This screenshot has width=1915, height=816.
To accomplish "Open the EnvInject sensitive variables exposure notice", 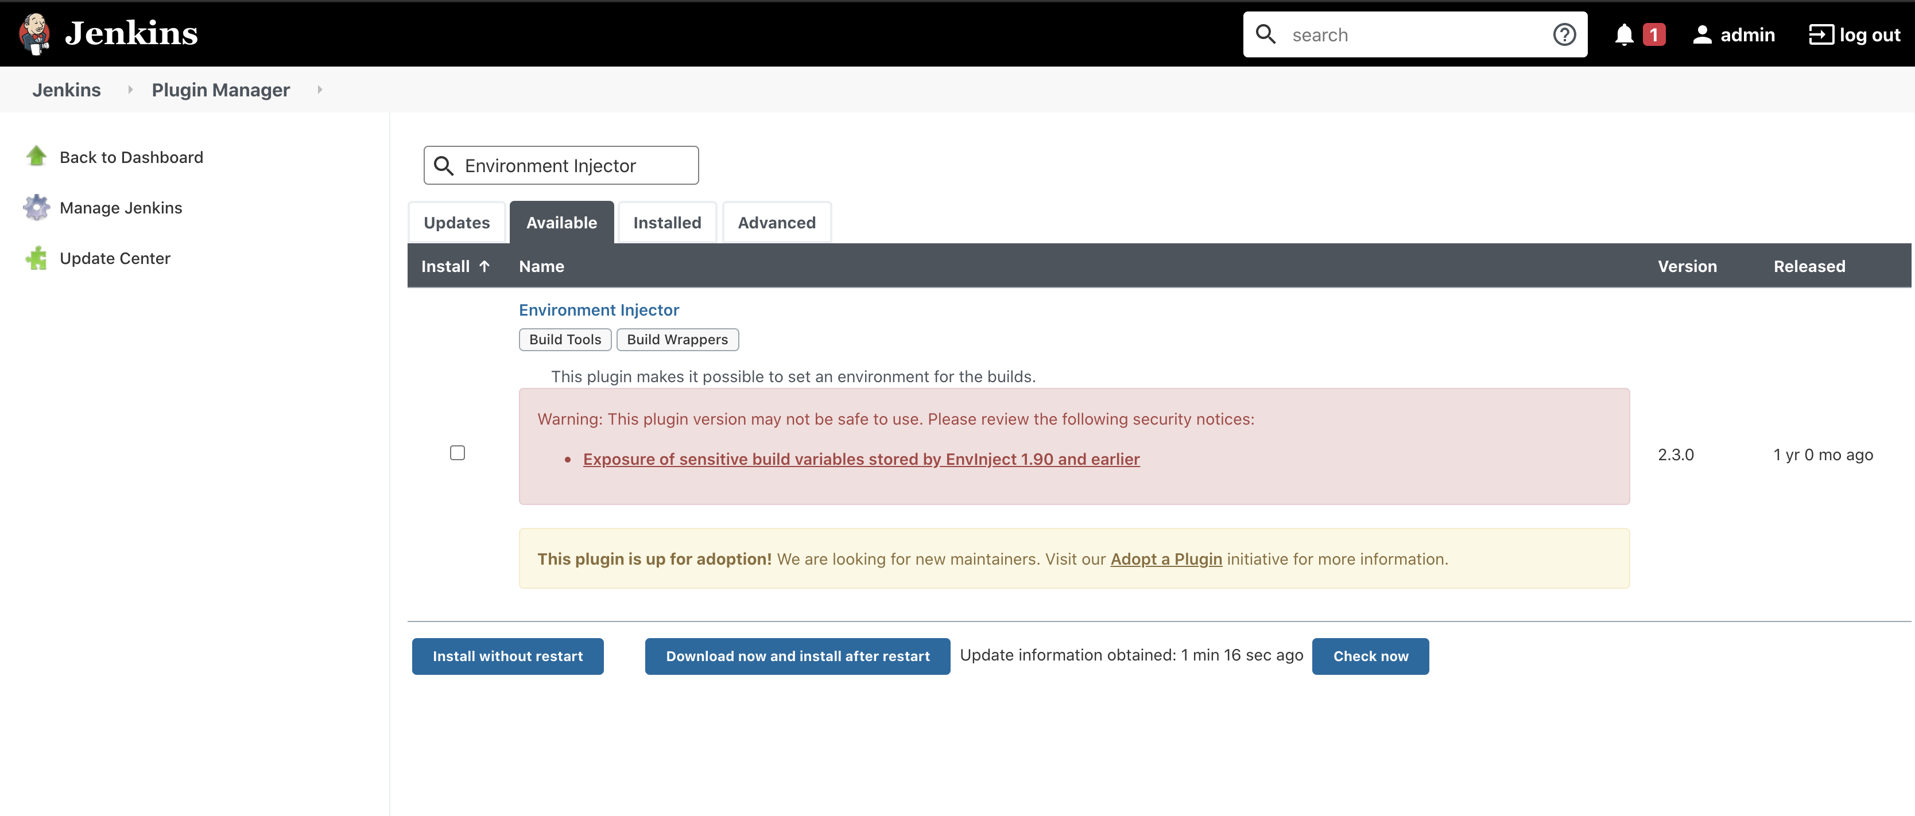I will coord(861,459).
